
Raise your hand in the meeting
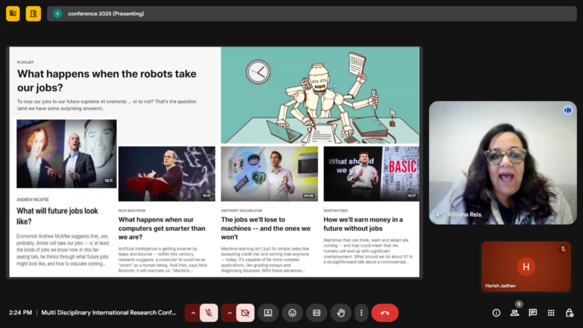[341, 312]
